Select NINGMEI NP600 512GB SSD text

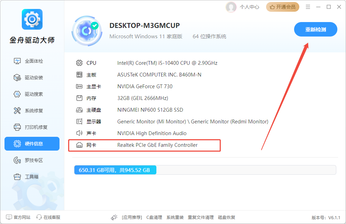point(150,110)
